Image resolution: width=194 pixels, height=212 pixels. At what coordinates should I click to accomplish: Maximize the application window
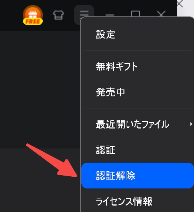pyautogui.click(x=136, y=14)
